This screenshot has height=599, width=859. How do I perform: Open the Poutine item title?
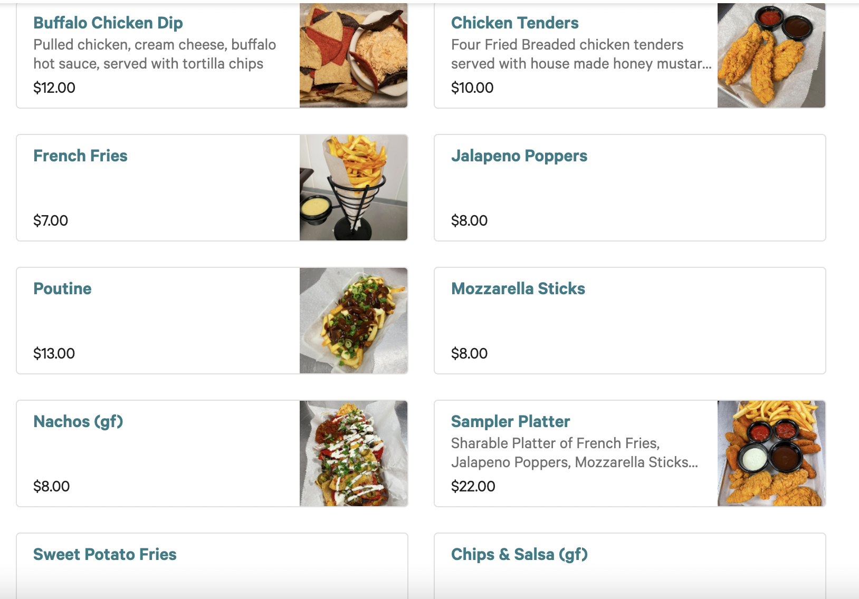(62, 289)
